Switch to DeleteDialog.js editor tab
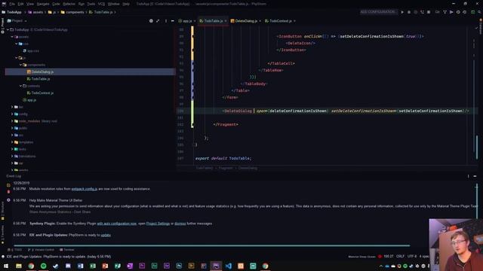 point(246,21)
